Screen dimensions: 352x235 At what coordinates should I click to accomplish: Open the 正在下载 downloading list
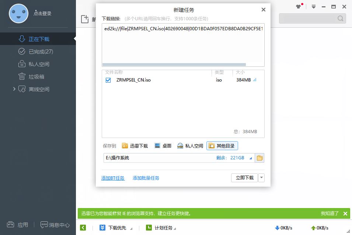pos(38,39)
